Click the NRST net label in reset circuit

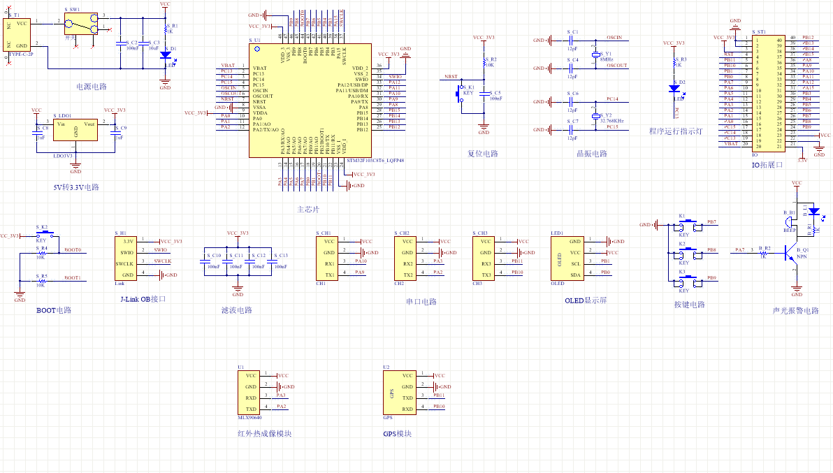pos(451,76)
